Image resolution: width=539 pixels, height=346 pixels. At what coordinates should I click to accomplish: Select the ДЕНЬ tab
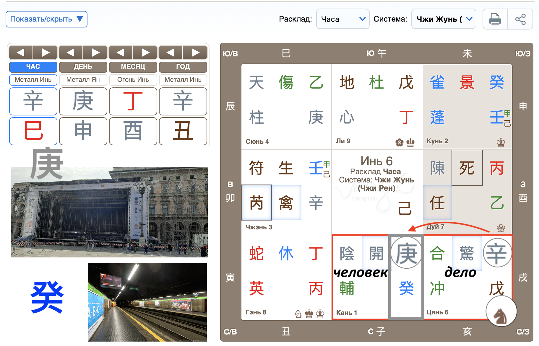pos(83,67)
